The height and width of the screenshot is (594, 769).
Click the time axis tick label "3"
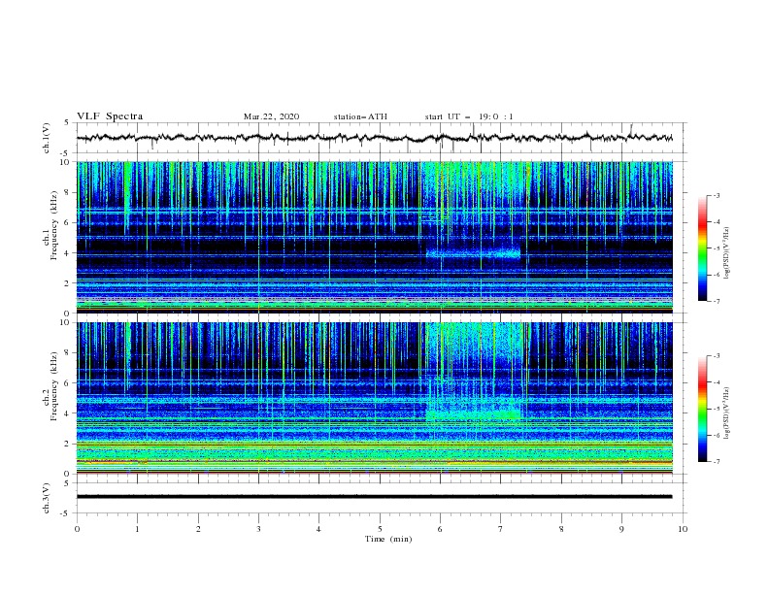[x=258, y=529]
